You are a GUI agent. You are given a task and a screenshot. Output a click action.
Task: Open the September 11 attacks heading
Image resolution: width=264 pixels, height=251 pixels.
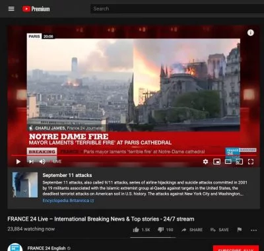(x=67, y=175)
